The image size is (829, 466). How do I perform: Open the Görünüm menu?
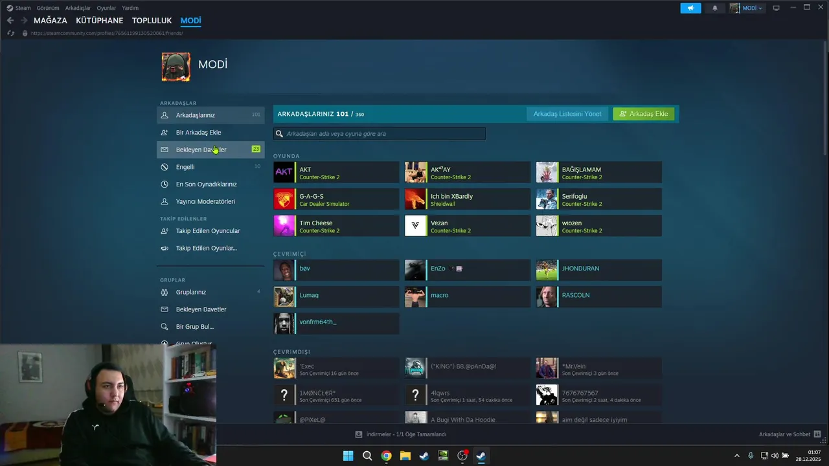point(48,8)
